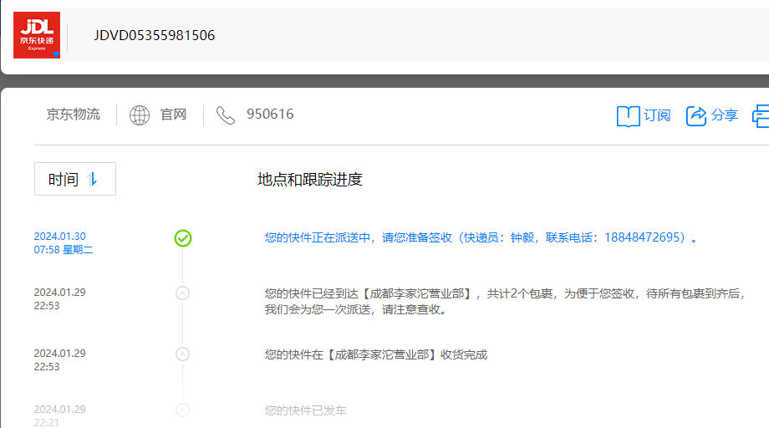769x428 pixels.
Task: Click the 订阅 book icon
Action: tap(629, 116)
